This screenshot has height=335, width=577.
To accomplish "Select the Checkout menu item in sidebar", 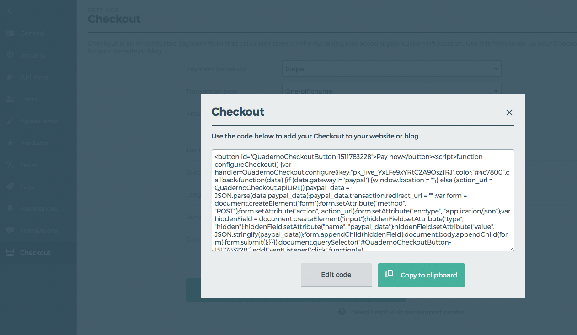I will tap(38, 253).
